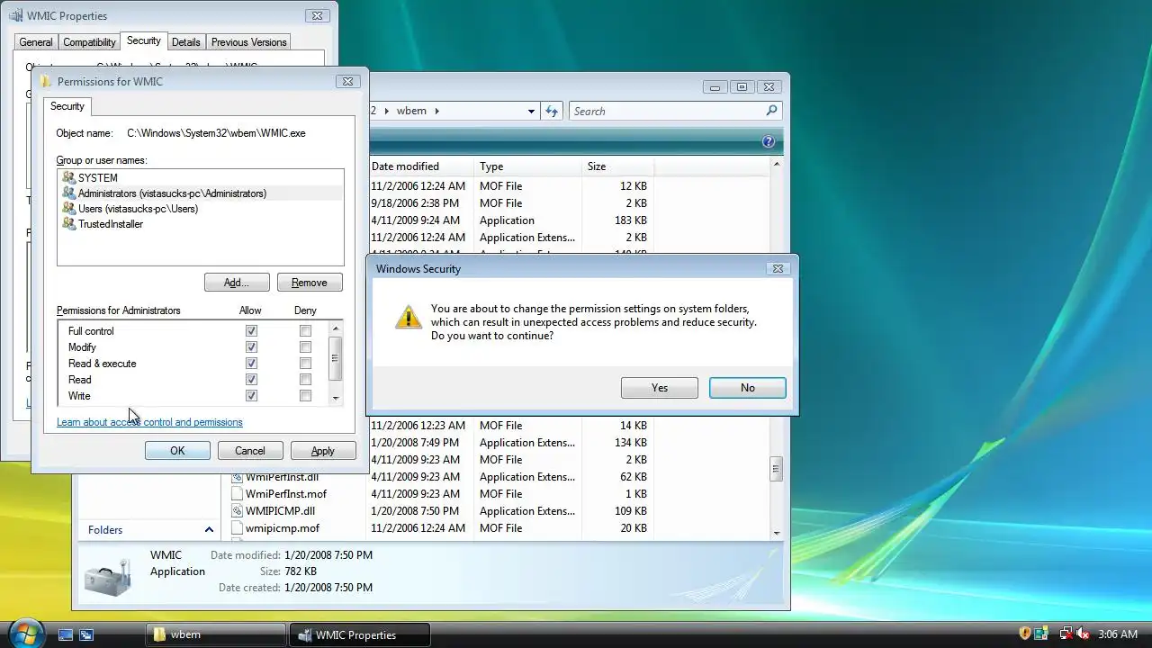The width and height of the screenshot is (1152, 648).
Task: Click the Show Desktop quick launch icon
Action: (x=66, y=634)
